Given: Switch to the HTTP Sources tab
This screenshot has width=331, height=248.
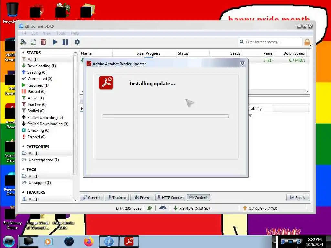Looking at the screenshot, I should (x=170, y=198).
